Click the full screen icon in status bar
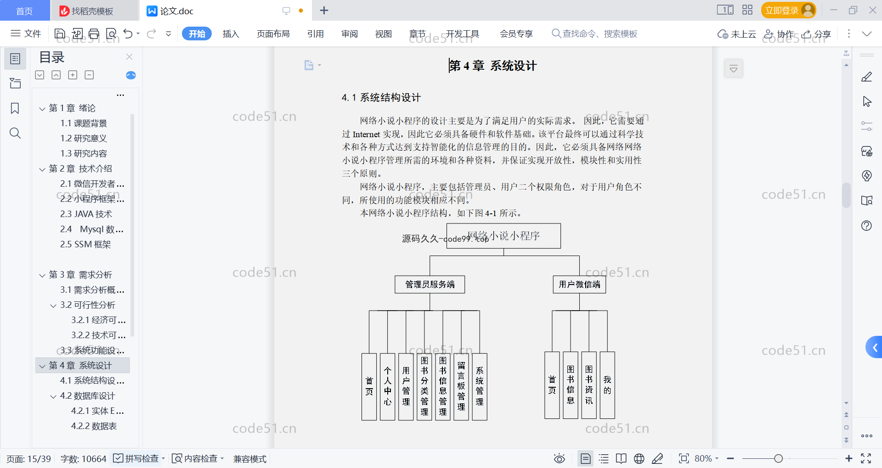Image resolution: width=882 pixels, height=468 pixels. click(x=866, y=458)
